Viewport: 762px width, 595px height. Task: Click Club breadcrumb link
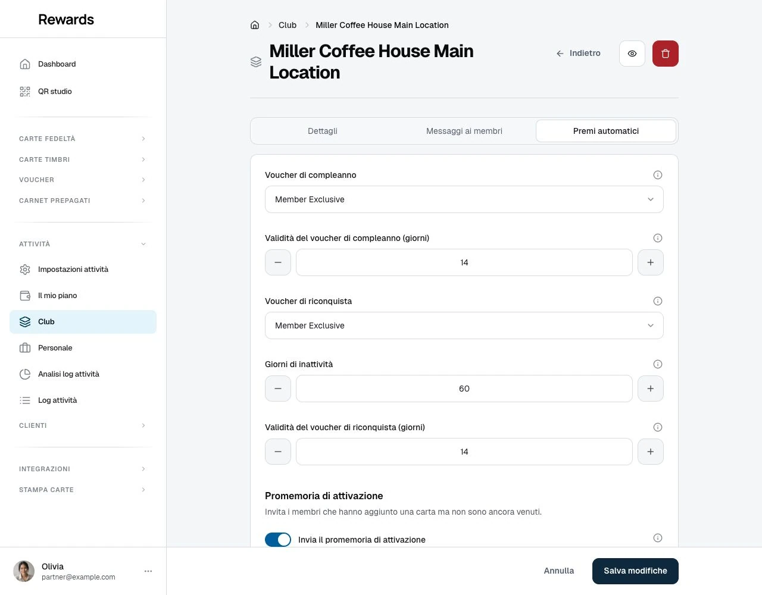pos(288,25)
